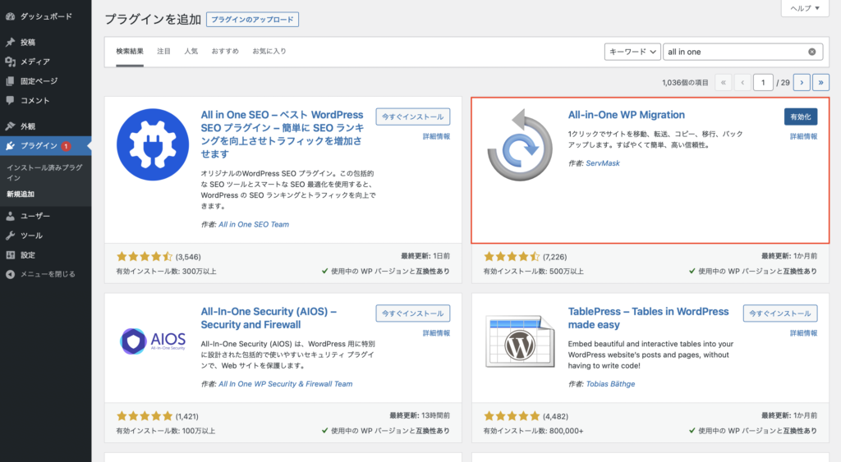Open the All-In-One Security title link
This screenshot has height=462, width=841.
click(269, 318)
